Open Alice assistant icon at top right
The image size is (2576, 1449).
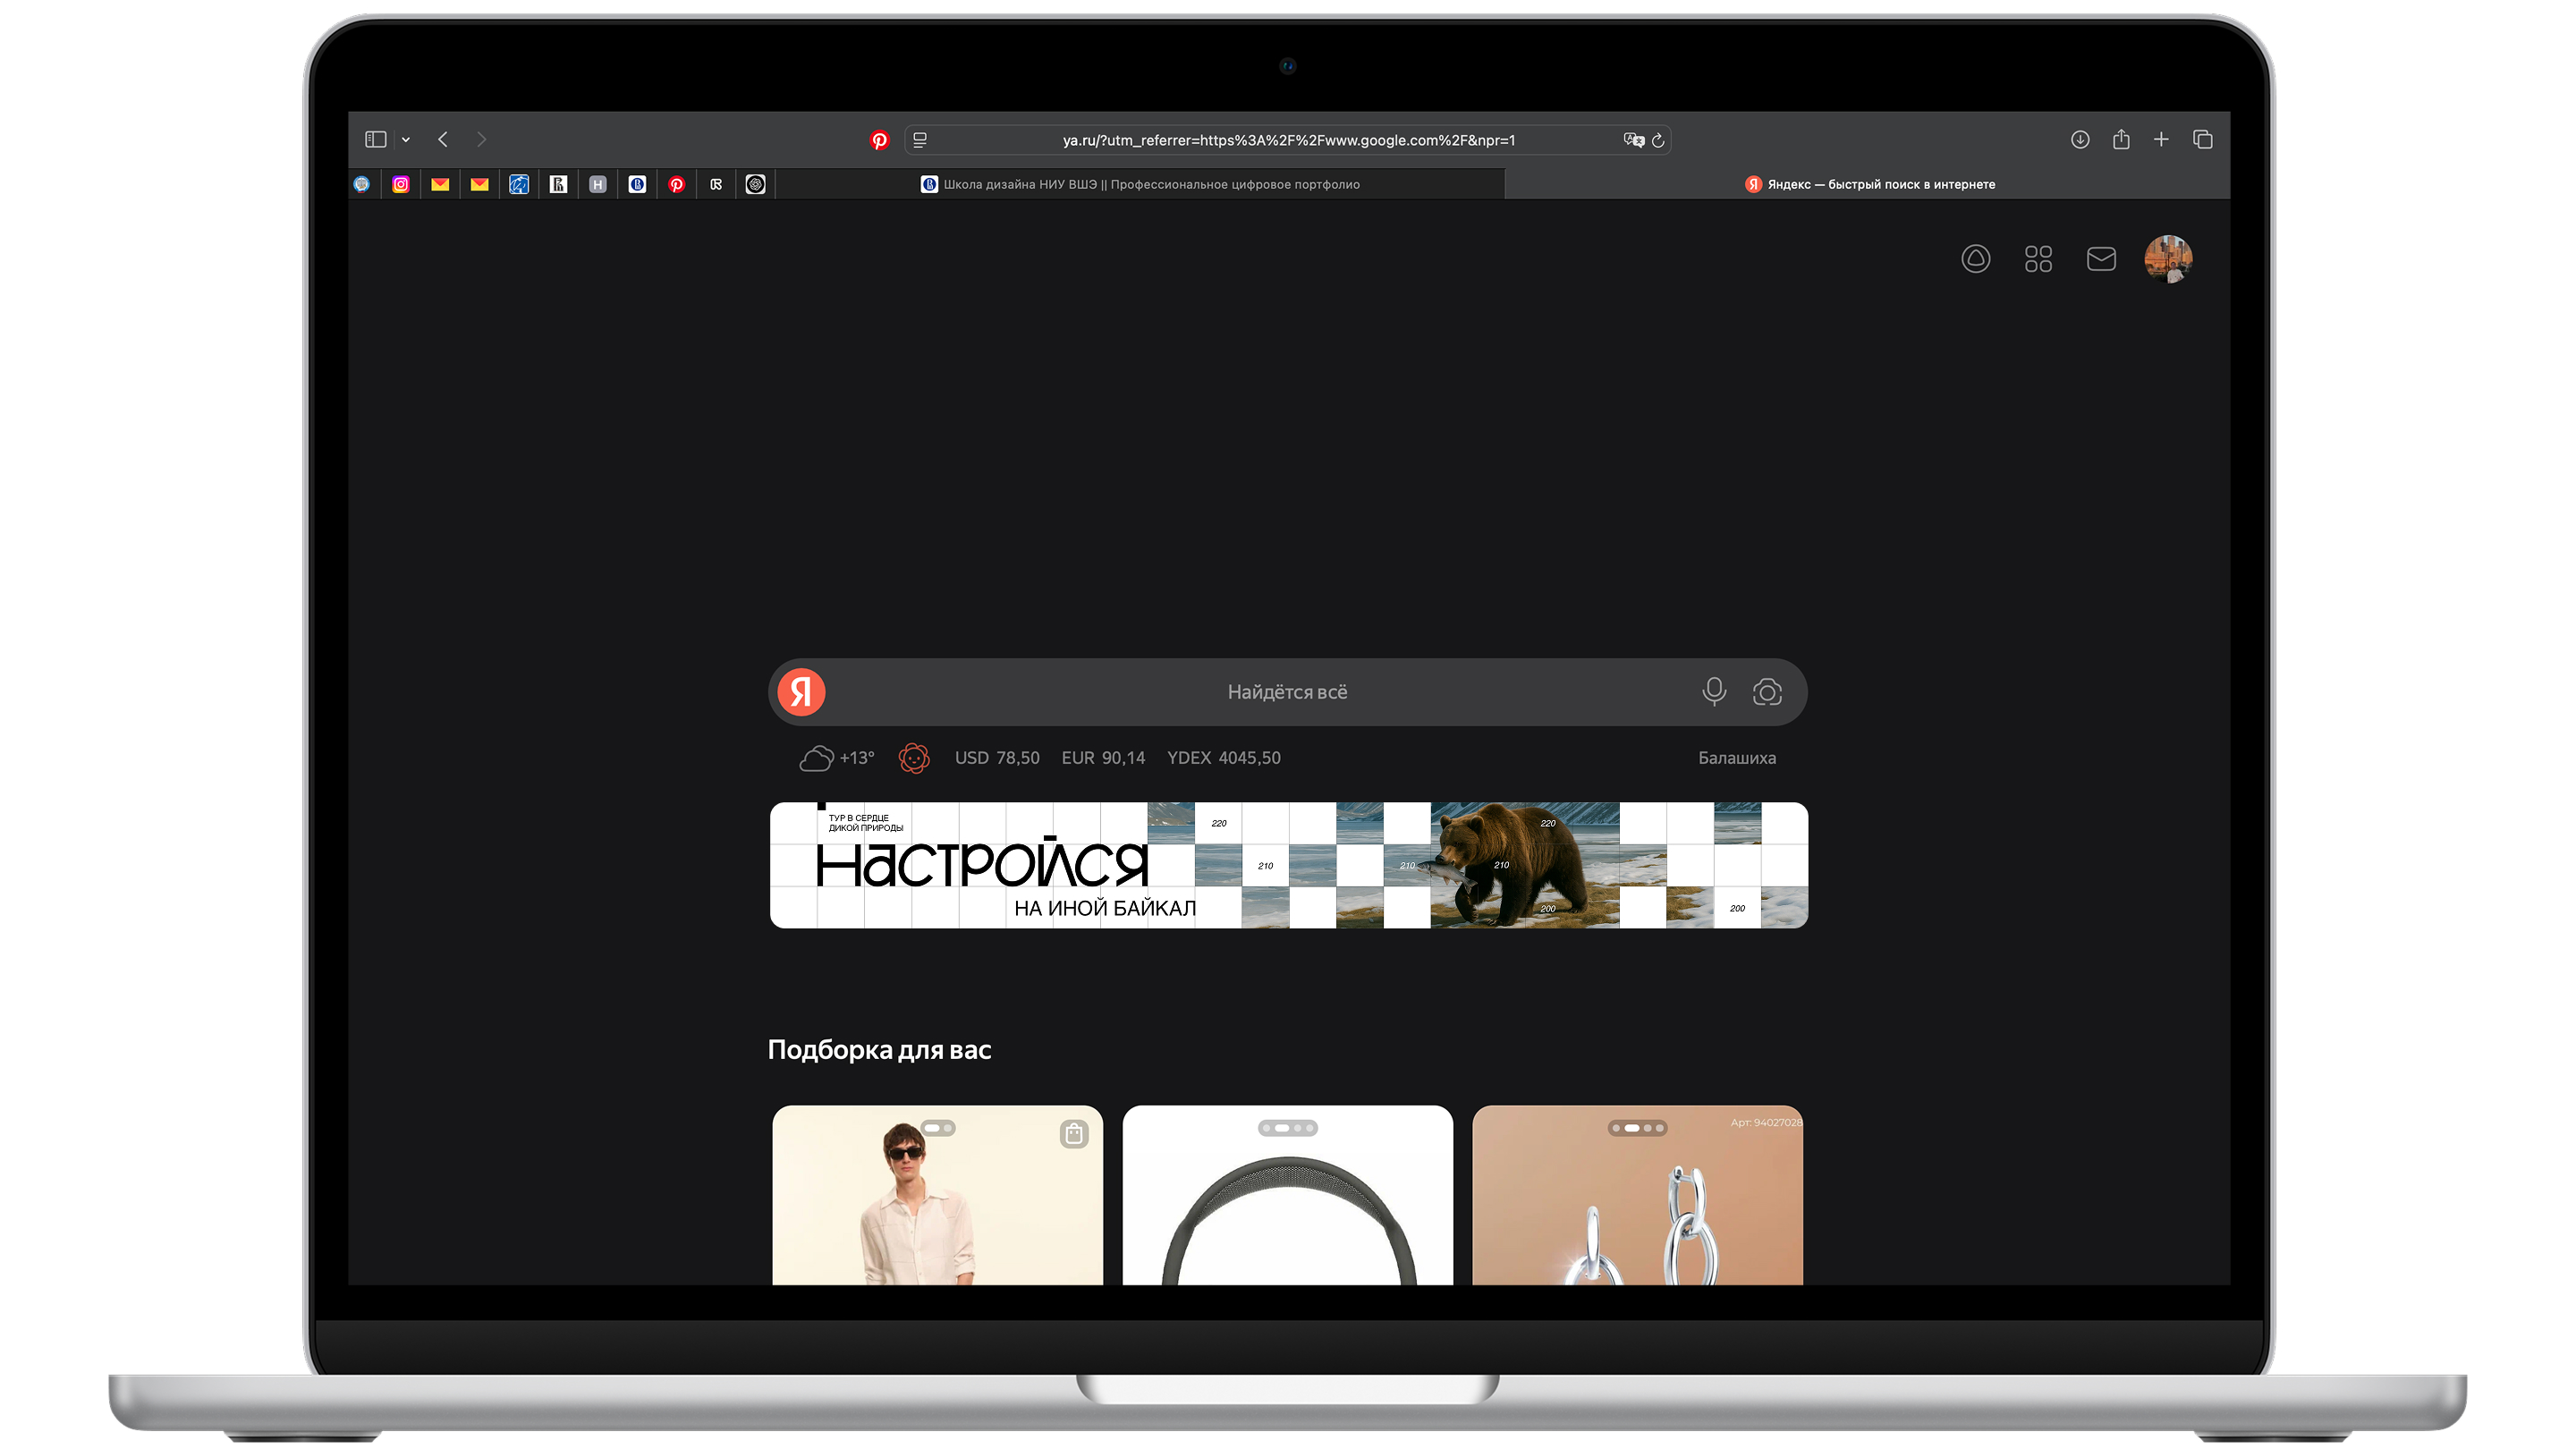coord(1975,259)
